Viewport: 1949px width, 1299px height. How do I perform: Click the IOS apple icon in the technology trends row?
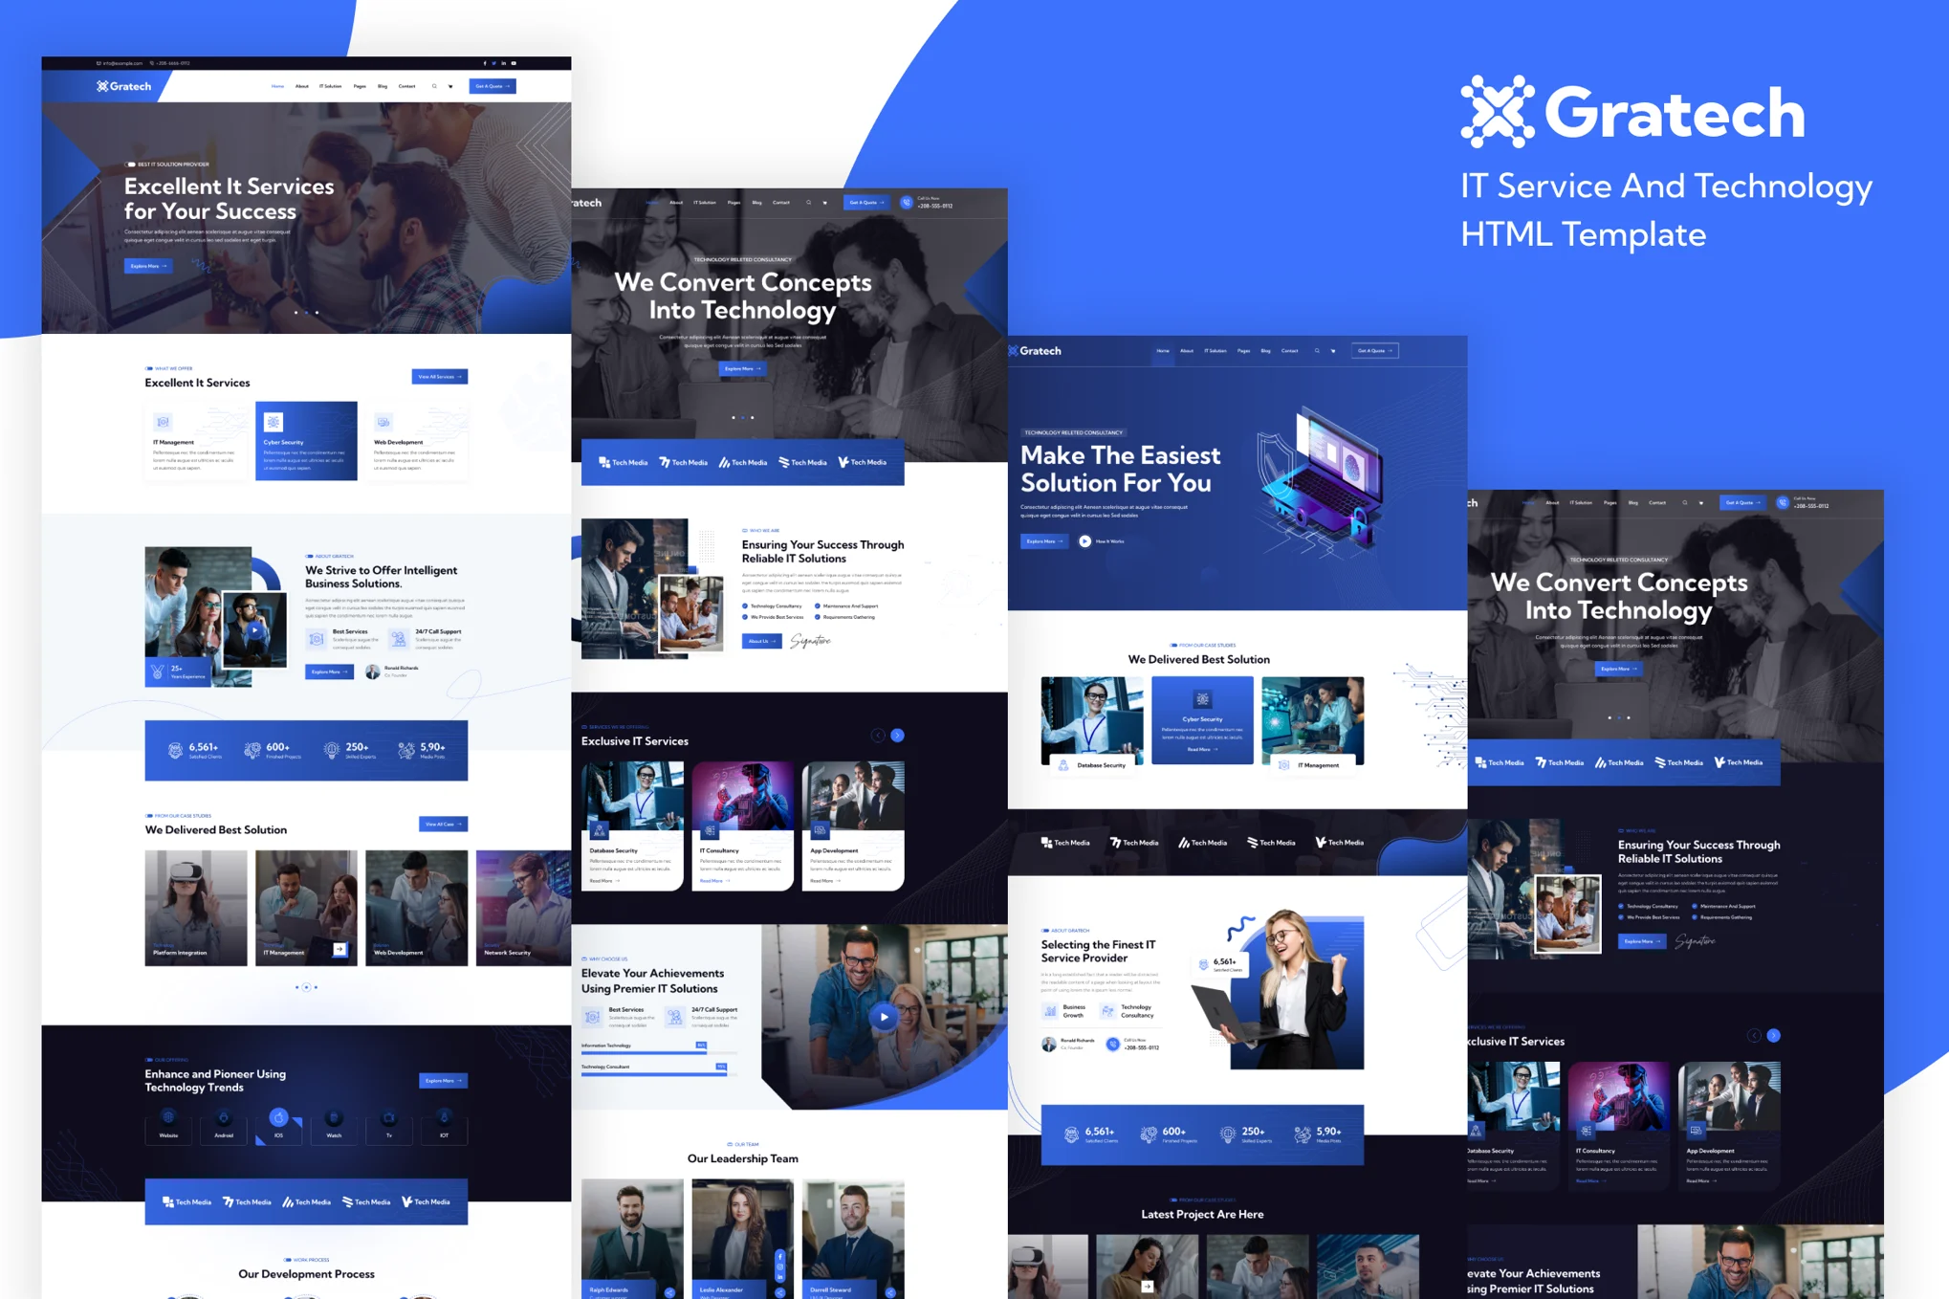coord(278,1117)
